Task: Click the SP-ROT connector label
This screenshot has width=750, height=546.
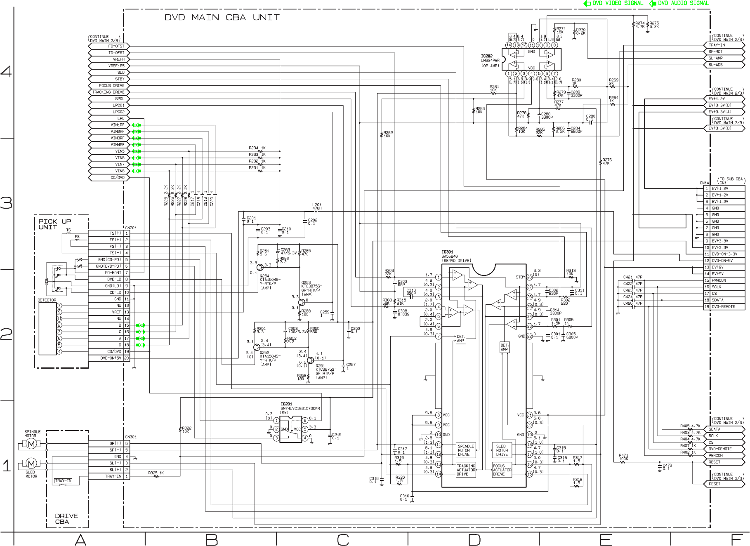Action: (724, 52)
